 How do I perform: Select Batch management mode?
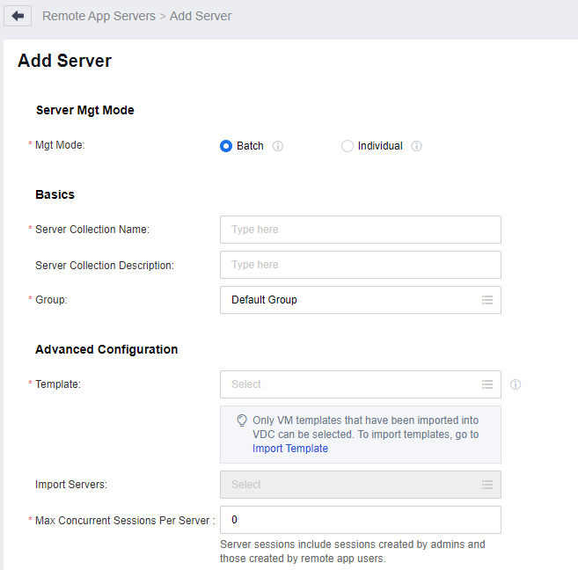[x=226, y=146]
